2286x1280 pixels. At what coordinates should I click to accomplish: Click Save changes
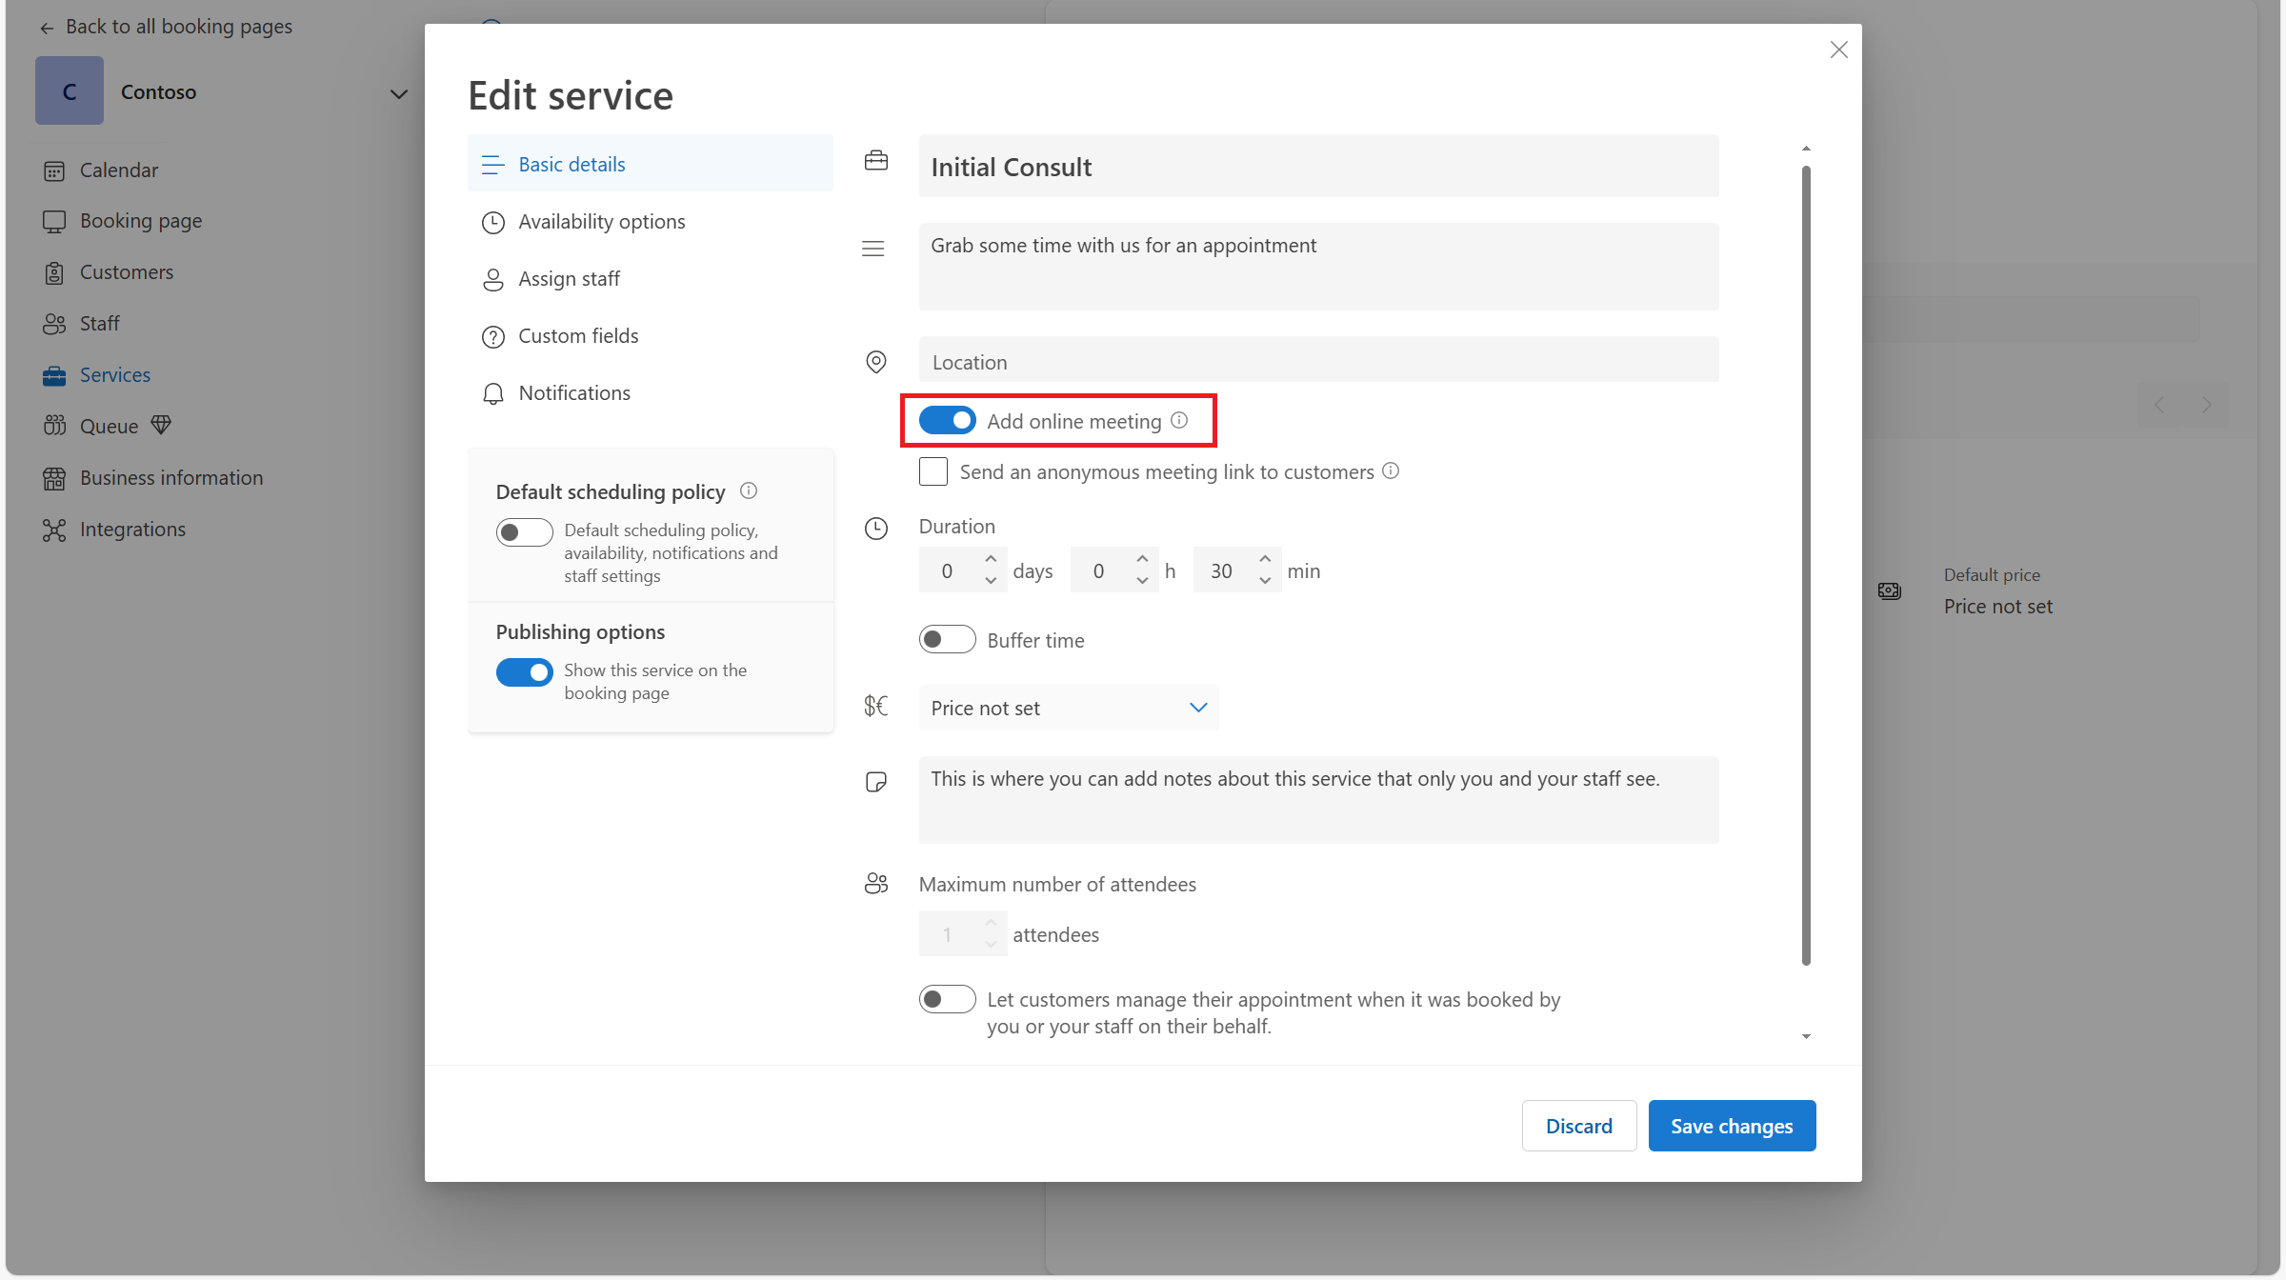coord(1732,1125)
